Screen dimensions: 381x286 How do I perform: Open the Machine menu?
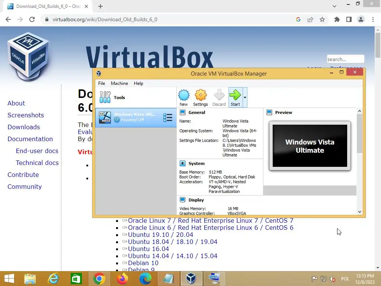coord(119,83)
